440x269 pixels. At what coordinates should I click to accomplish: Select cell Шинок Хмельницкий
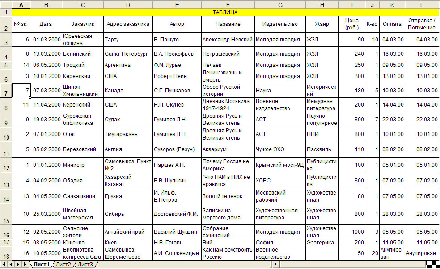pos(82,91)
